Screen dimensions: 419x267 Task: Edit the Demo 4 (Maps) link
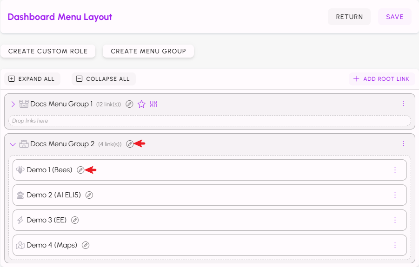(86, 245)
